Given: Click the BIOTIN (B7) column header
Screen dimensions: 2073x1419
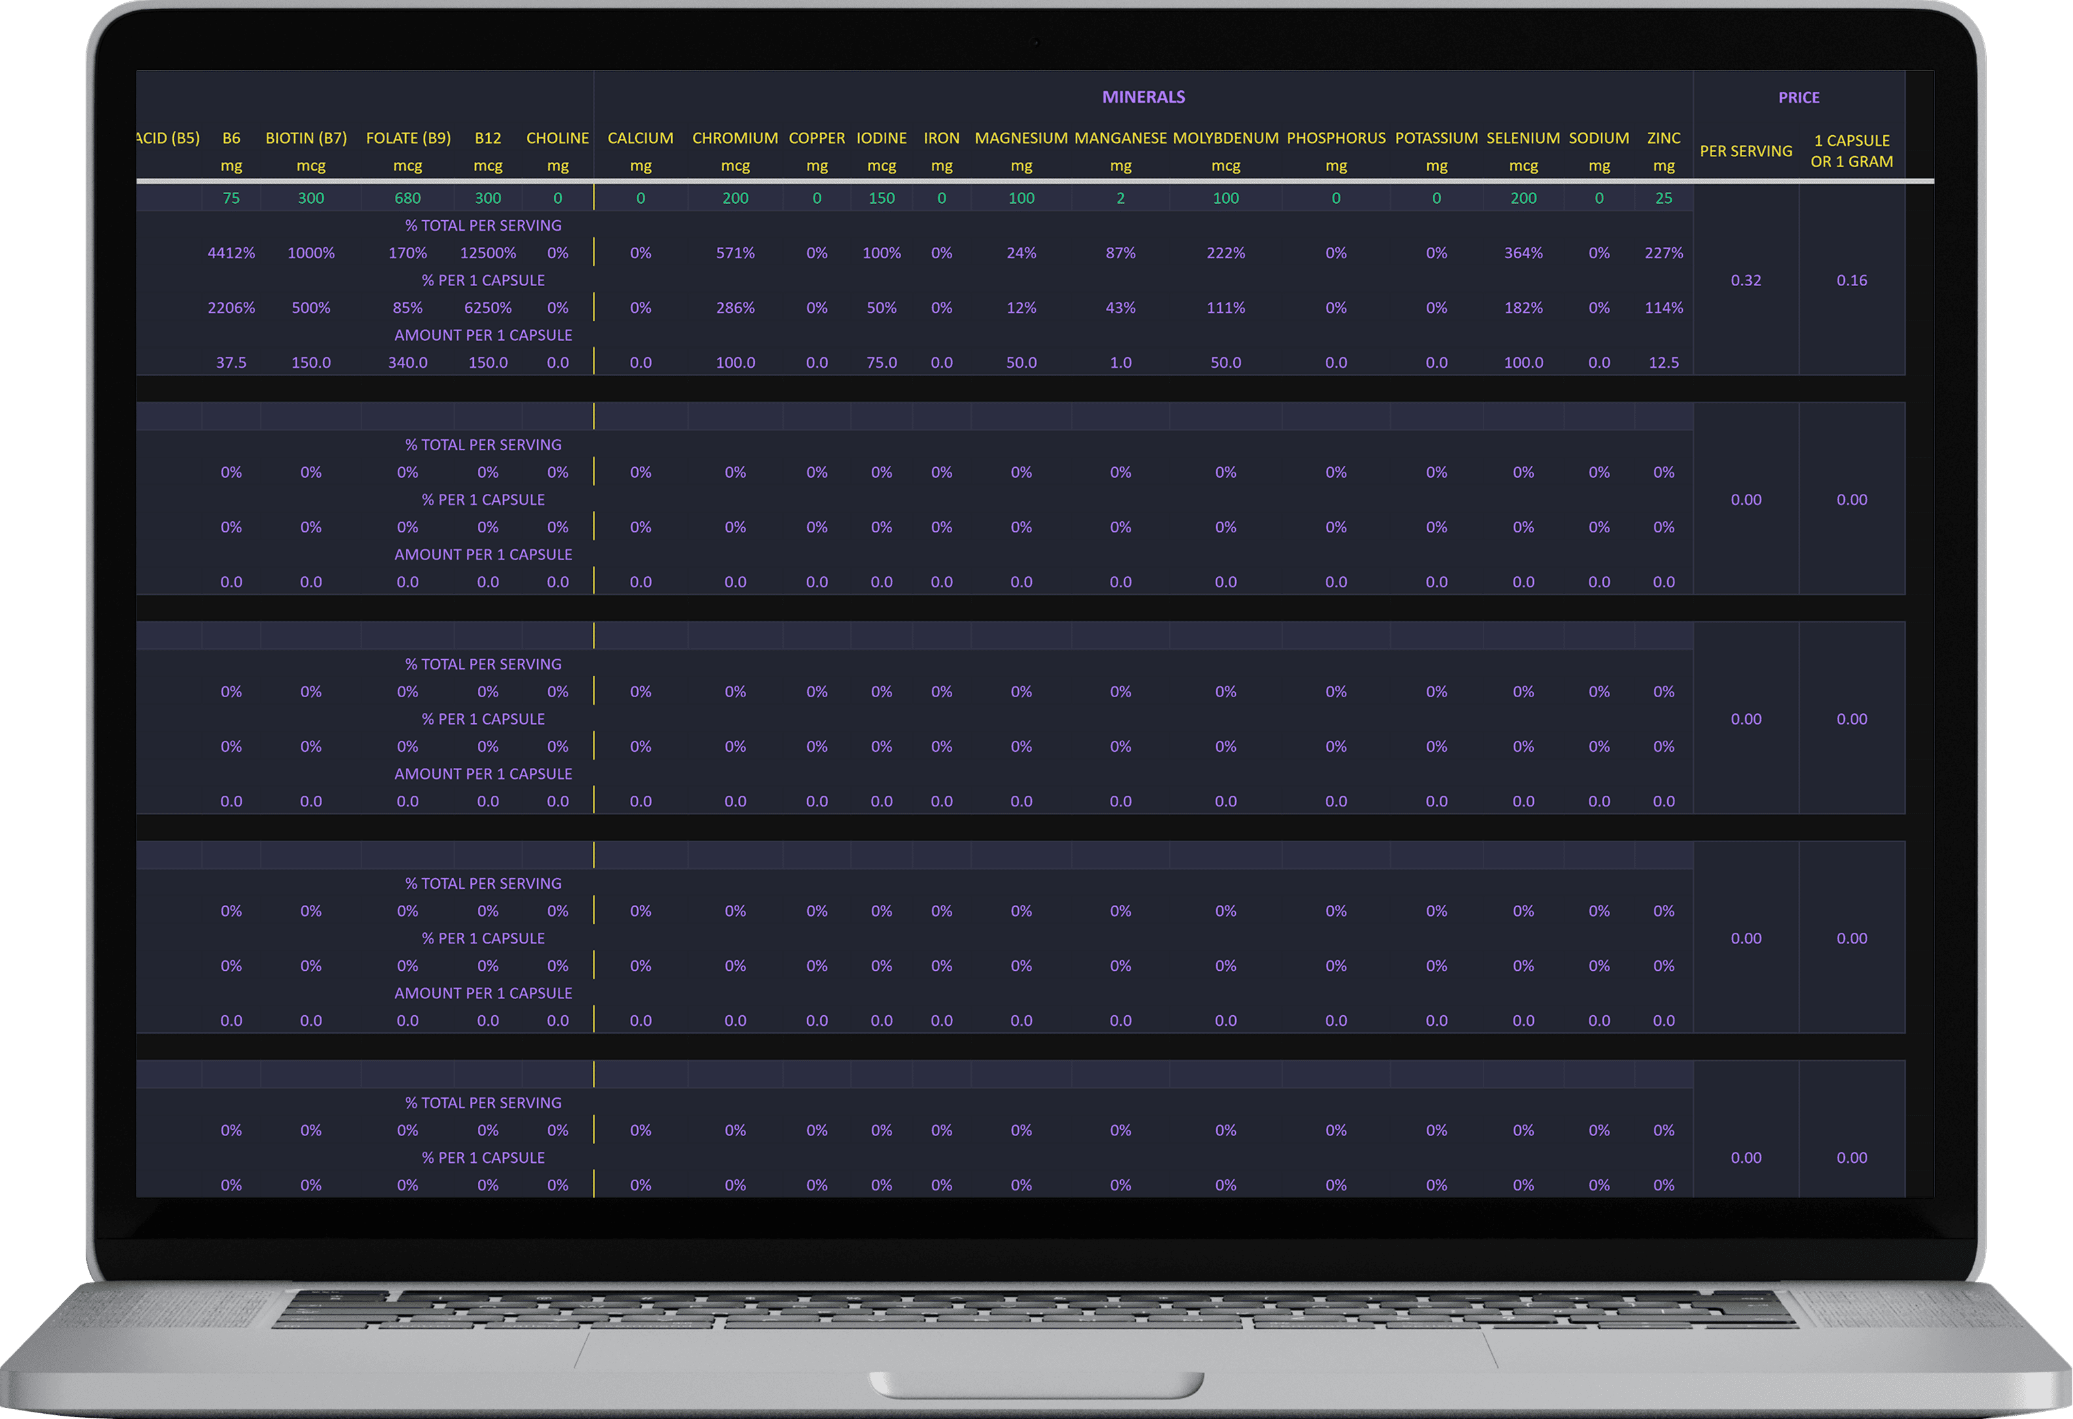Looking at the screenshot, I should (x=306, y=139).
